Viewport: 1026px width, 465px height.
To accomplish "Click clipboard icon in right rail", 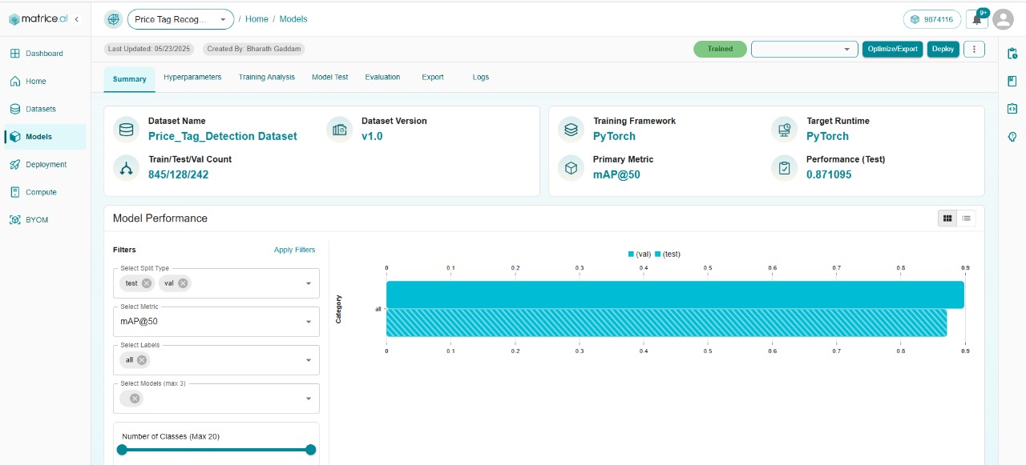I will [x=1012, y=54].
